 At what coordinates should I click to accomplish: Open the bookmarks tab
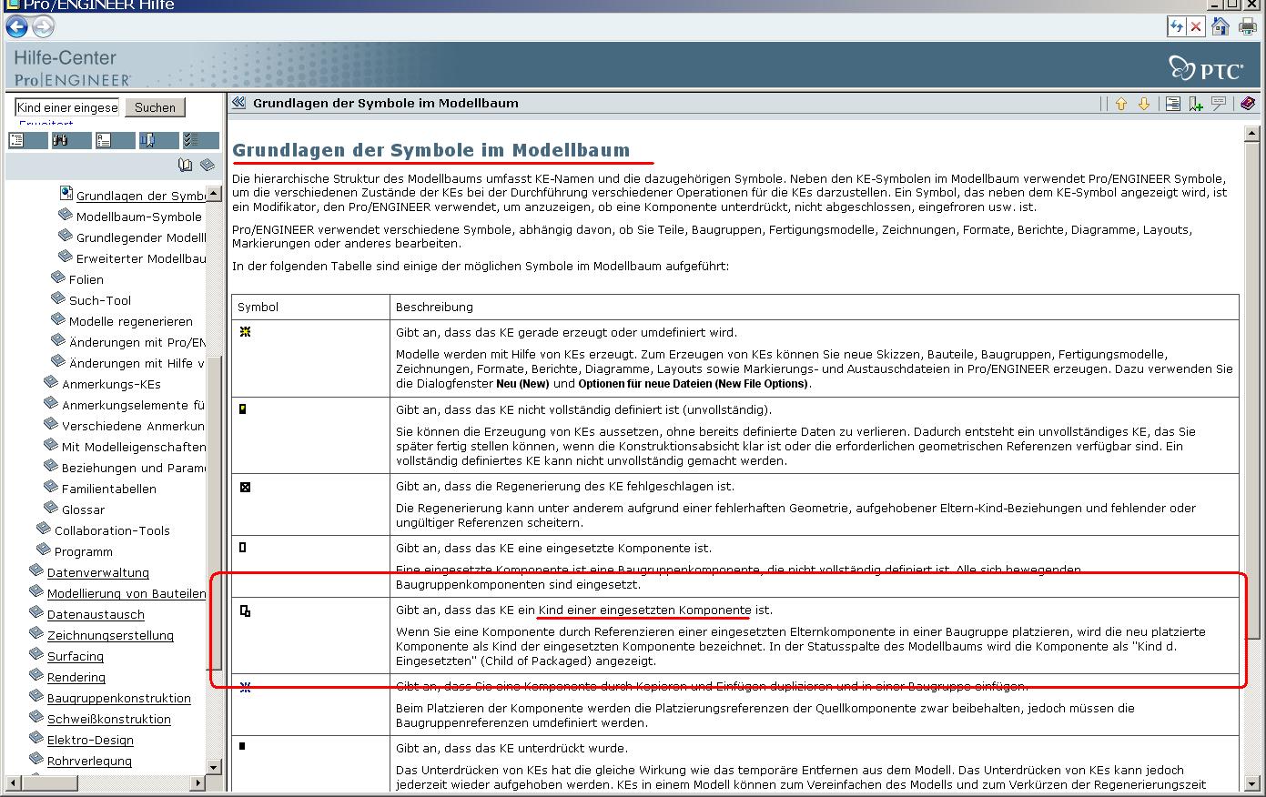click(158, 140)
